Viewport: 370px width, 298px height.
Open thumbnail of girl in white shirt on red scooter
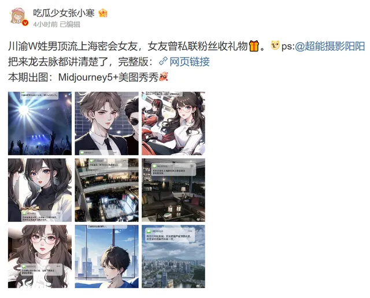173,123
